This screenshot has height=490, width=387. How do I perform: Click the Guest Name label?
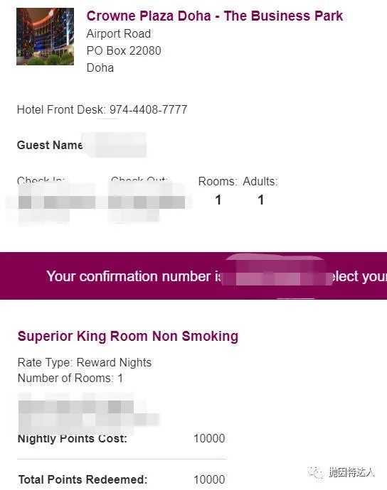tap(50, 145)
